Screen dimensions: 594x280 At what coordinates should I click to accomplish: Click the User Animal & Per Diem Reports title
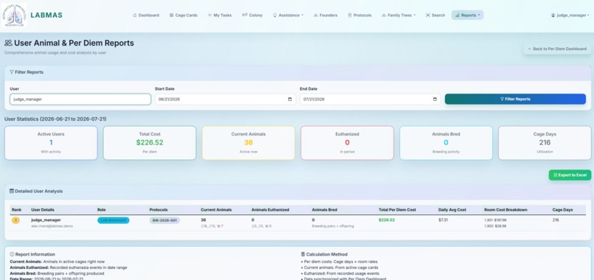(x=69, y=43)
